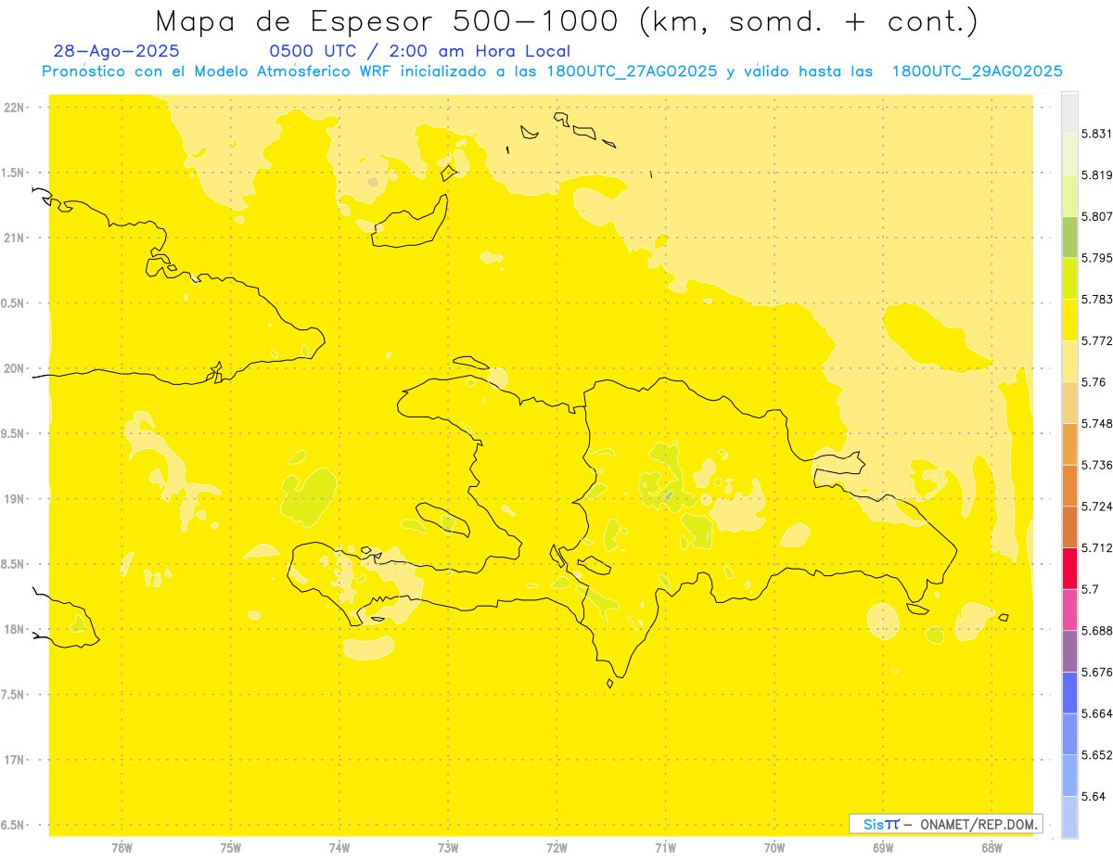Viewport: 1113px width, 860px height.
Task: Click the '68W' longitude axis label
Action: click(x=991, y=848)
